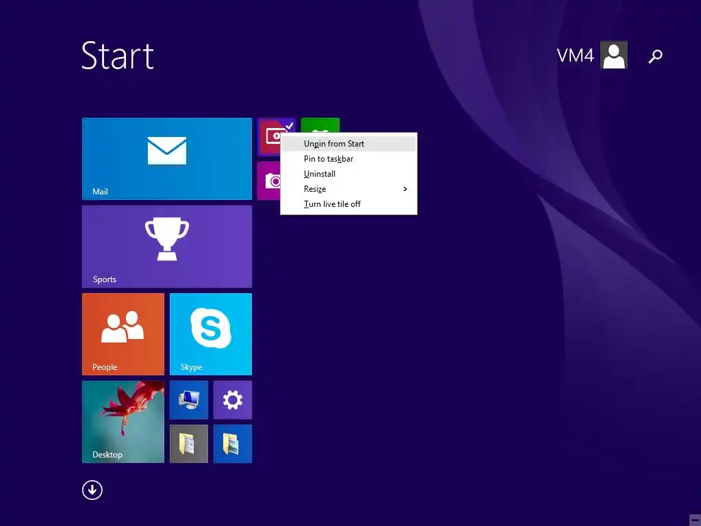Open the green Games tile
The image size is (701, 526).
(320, 125)
